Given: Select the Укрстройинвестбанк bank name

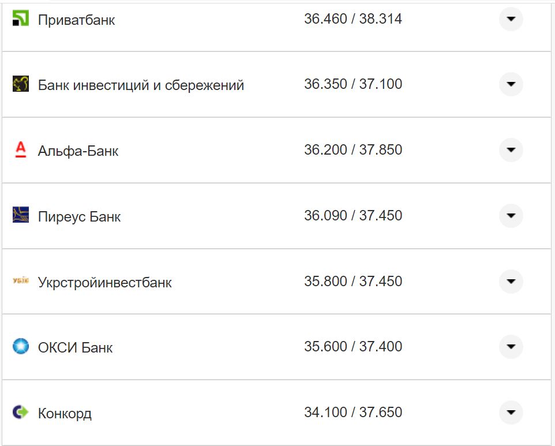Looking at the screenshot, I should tap(104, 283).
